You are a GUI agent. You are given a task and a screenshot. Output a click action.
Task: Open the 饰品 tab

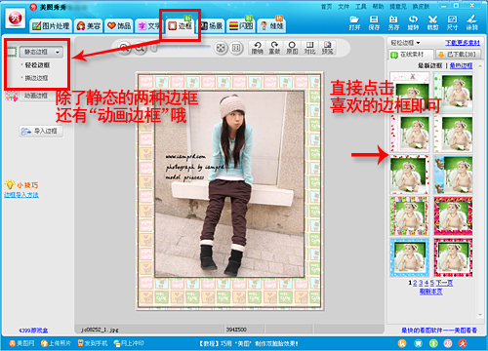coord(119,26)
